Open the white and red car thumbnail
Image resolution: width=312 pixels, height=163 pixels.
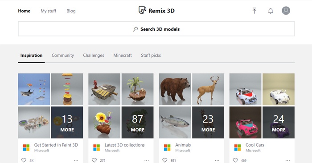[x=245, y=89]
